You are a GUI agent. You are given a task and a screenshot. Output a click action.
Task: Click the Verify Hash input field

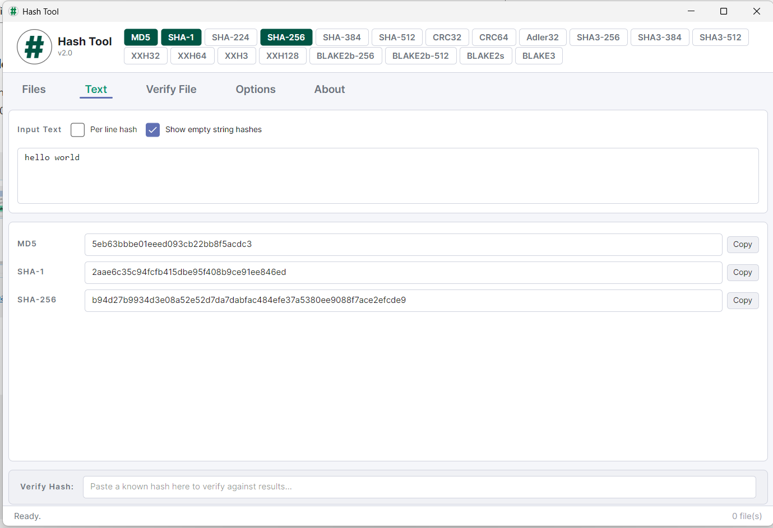419,487
